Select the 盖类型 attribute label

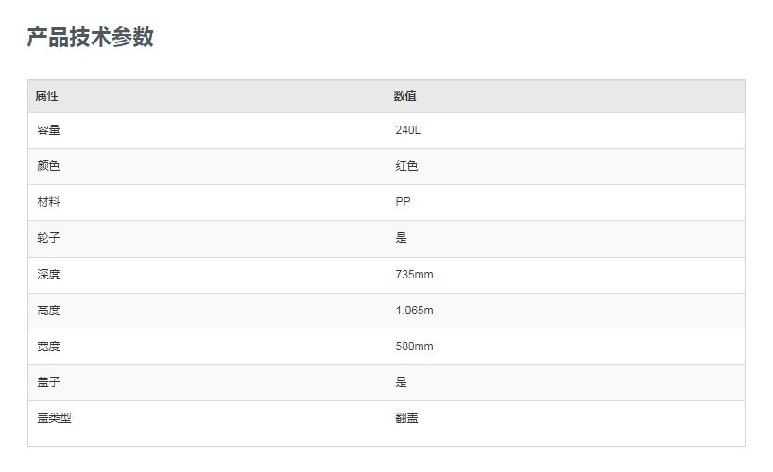[54, 418]
